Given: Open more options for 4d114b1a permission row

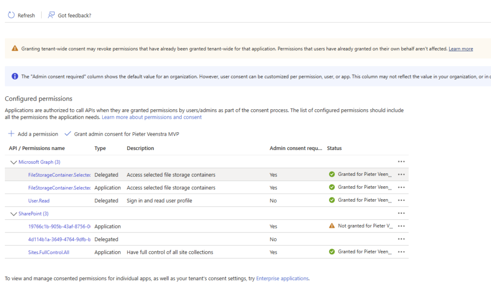Looking at the screenshot, I should click(401, 239).
